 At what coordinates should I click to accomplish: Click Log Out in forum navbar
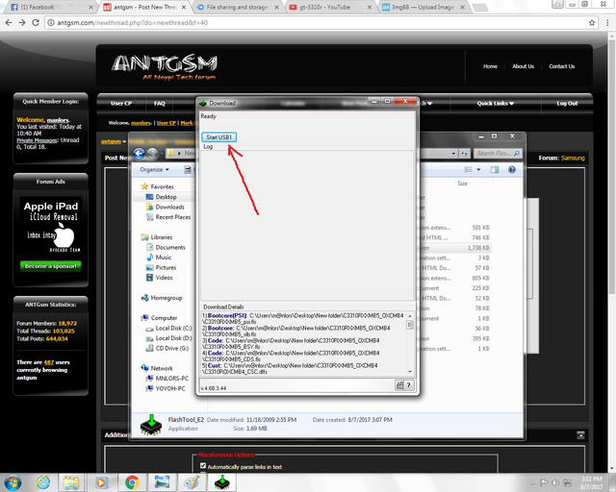(567, 103)
